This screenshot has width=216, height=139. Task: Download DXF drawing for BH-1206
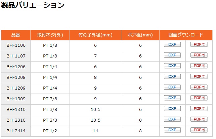click(172, 66)
